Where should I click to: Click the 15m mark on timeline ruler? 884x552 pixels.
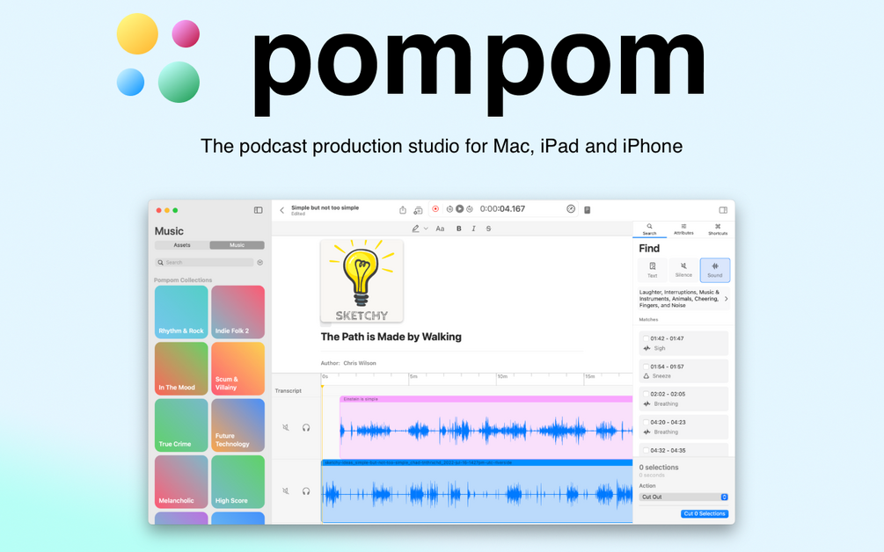589,376
